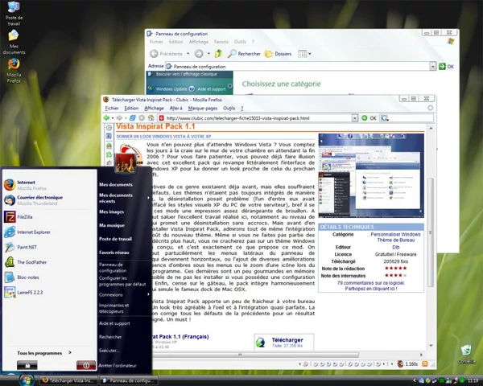Open Outils menu in Firefox

coord(229,108)
